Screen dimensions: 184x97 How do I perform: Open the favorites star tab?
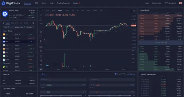tap(4, 23)
